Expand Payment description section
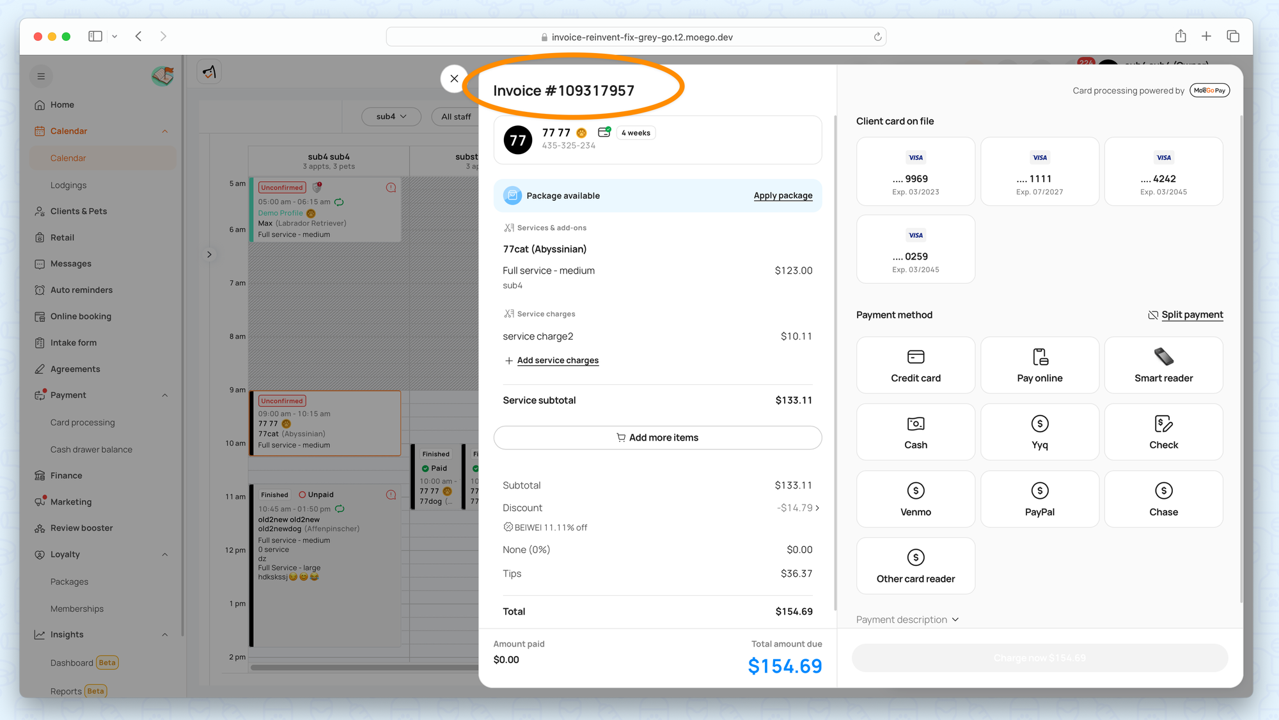Image resolution: width=1279 pixels, height=720 pixels. click(907, 620)
